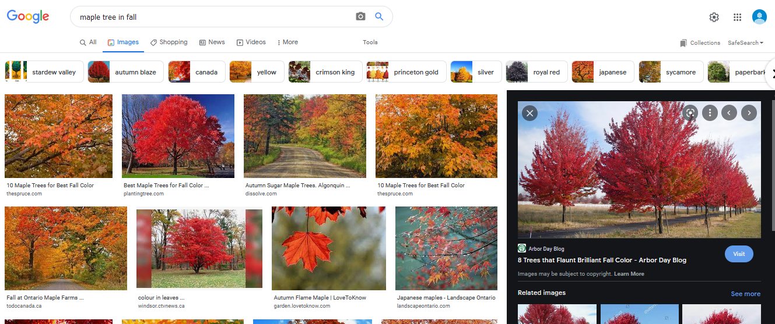
Task: Click landscapeontario.com source text
Action: point(423,306)
